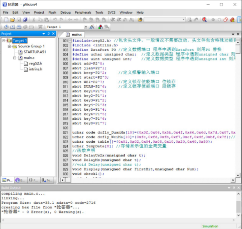Image resolution: width=242 pixels, height=229 pixels.
Task: Open the editor tab list dropdown arrow
Action: coord(233,34)
